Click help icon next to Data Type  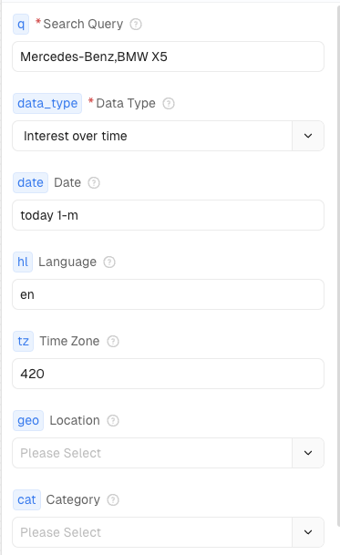click(169, 103)
